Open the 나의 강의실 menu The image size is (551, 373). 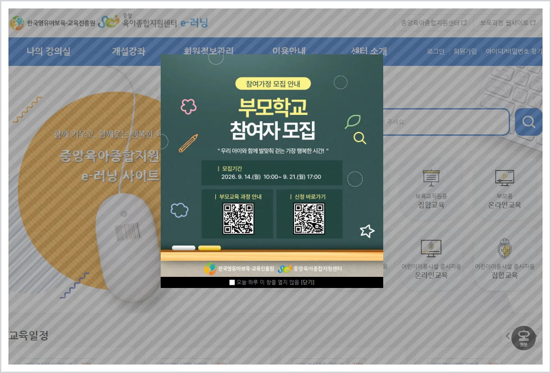(x=49, y=51)
